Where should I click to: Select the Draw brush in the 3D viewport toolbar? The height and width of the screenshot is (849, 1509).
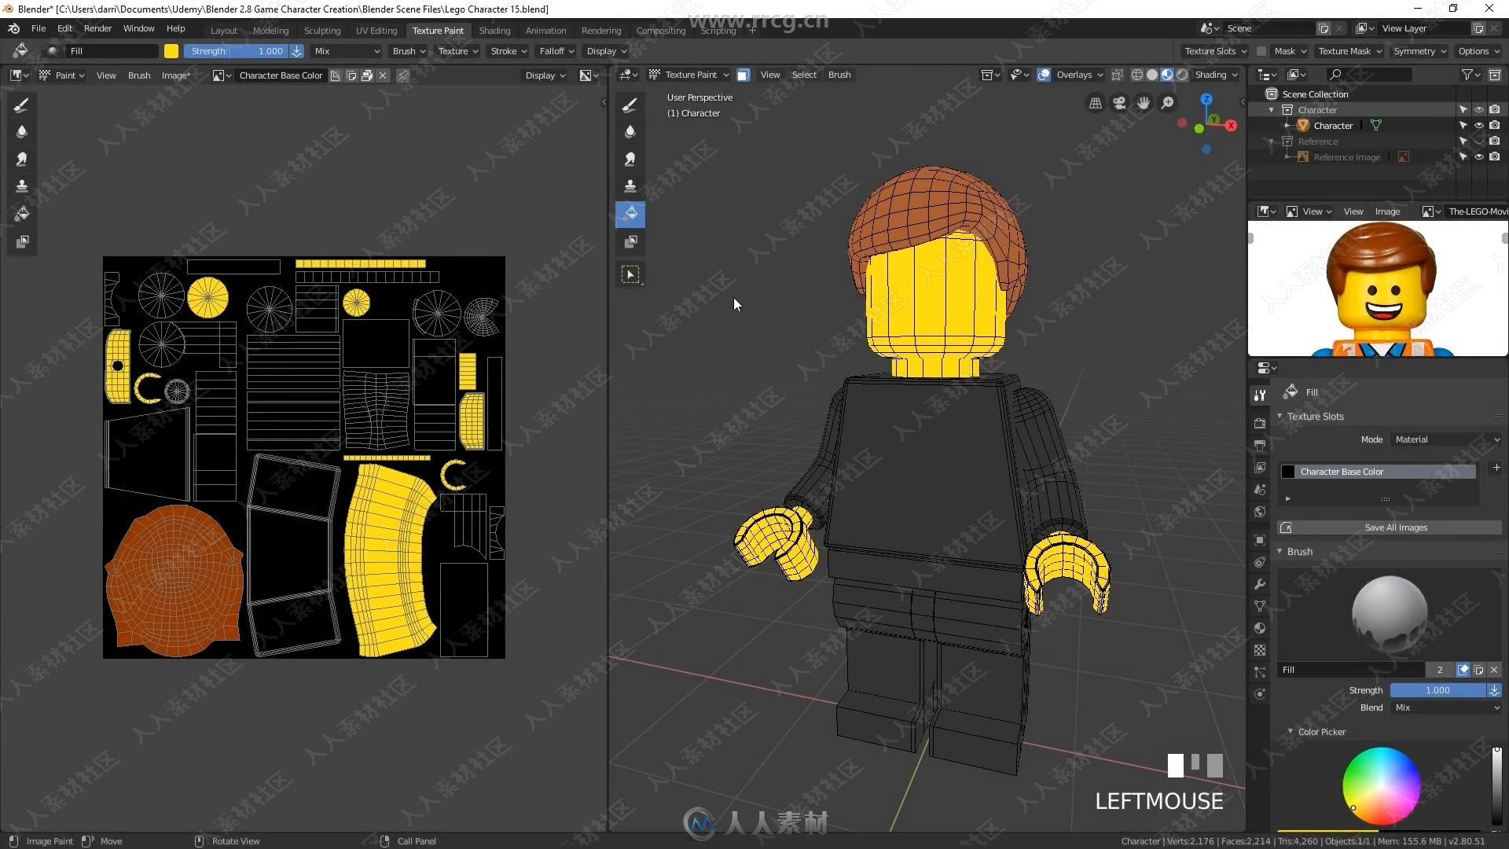point(630,105)
